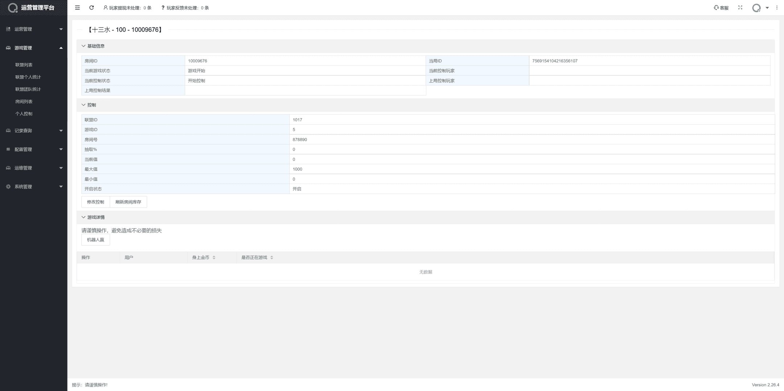The width and height of the screenshot is (784, 391).
Task: Click the user avatar circle icon
Action: (756, 8)
